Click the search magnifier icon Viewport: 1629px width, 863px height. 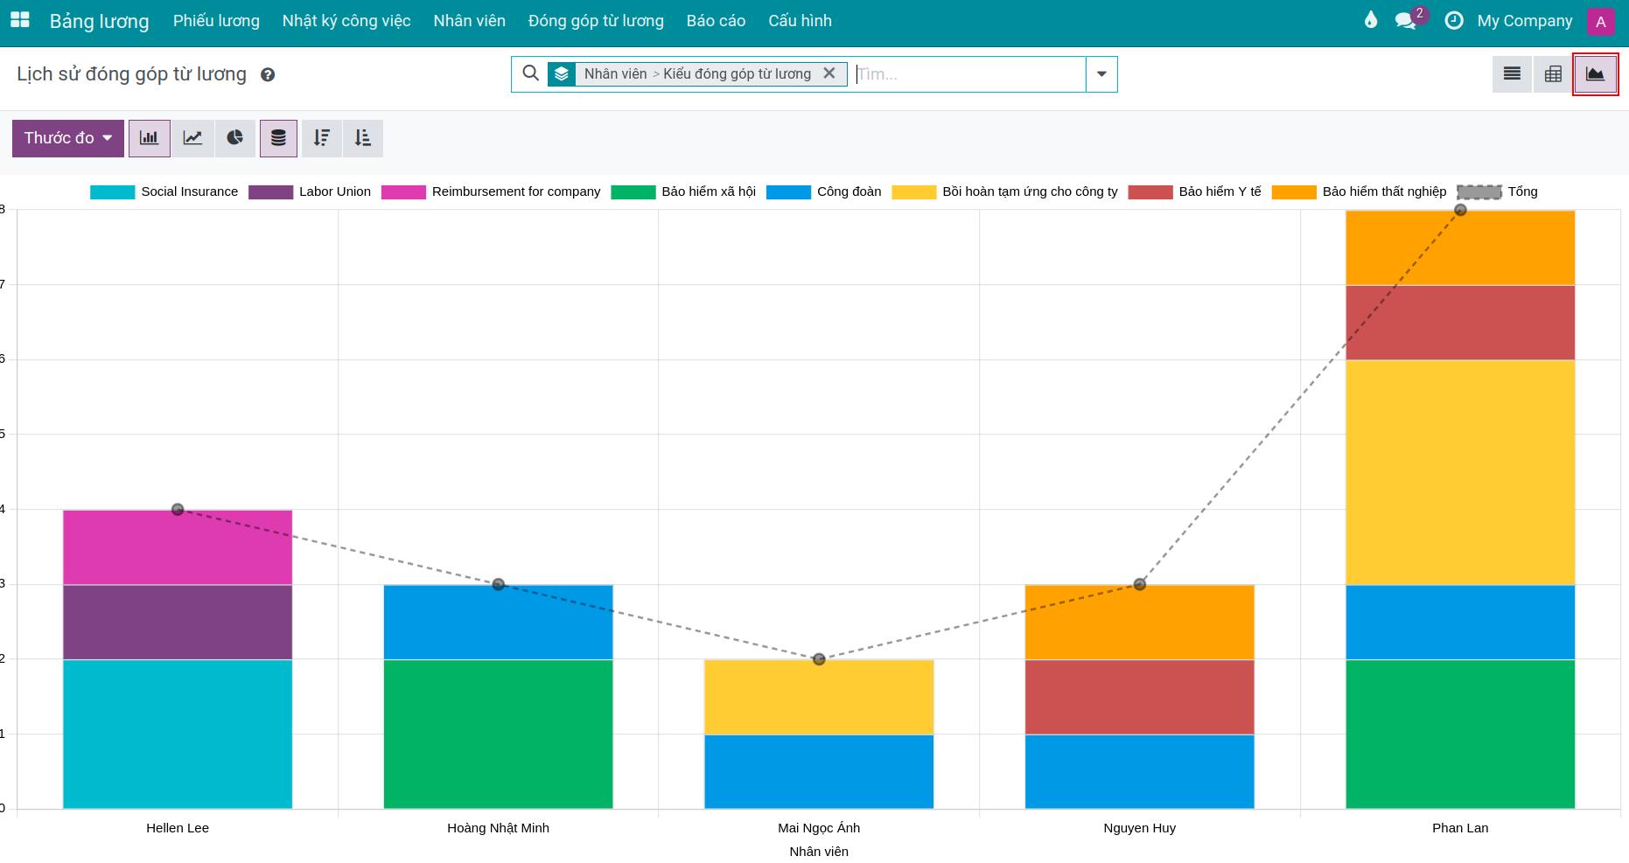pos(530,73)
